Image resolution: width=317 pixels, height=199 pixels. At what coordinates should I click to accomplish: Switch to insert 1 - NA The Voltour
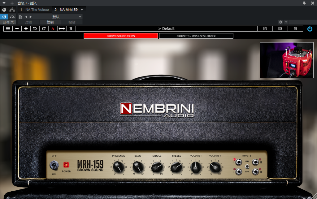tap(35, 10)
